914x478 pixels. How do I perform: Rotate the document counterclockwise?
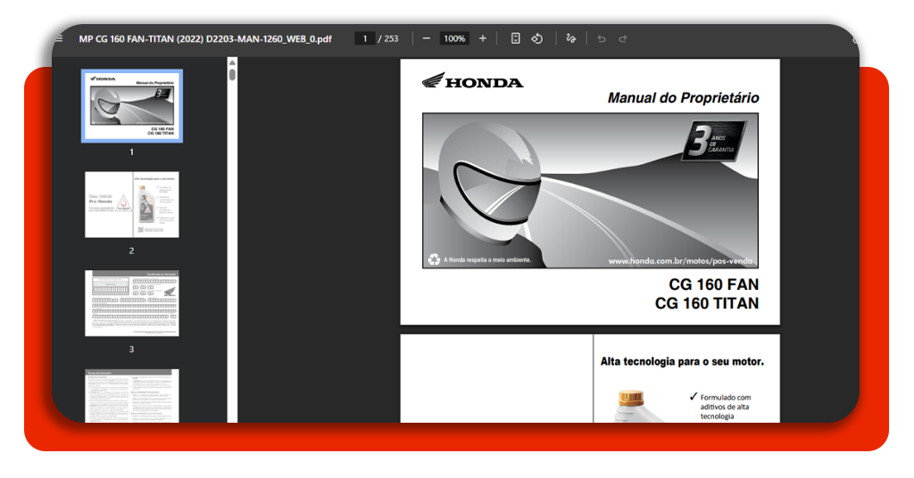click(536, 38)
